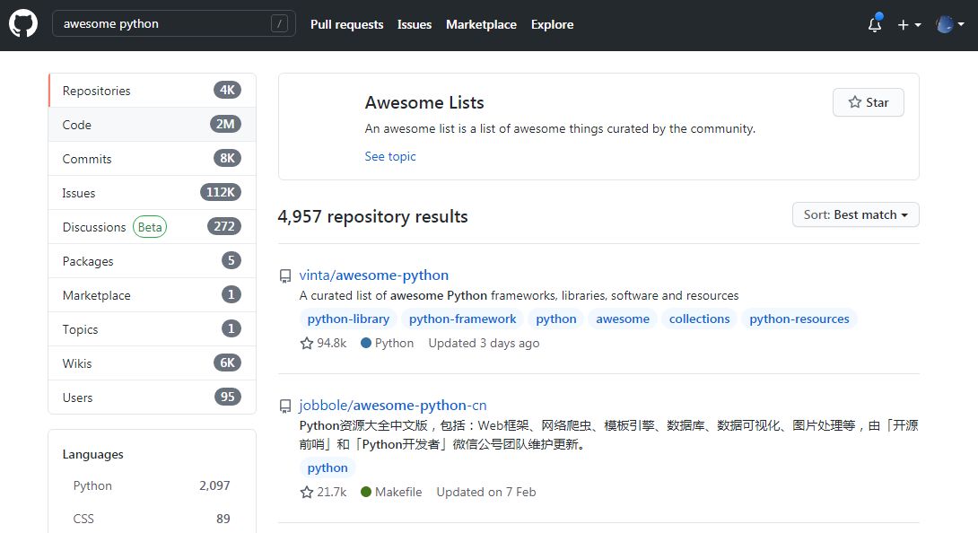Click the Awesome Lists heading
Viewport: 978px width, 533px height.
click(424, 102)
